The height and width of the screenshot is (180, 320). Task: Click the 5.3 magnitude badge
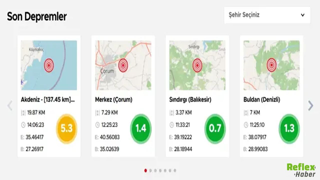66,128
